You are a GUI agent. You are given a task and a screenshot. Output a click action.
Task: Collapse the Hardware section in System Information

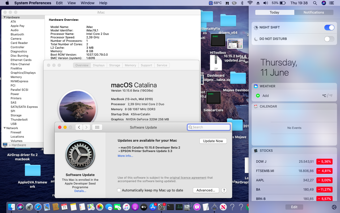pos(5,17)
